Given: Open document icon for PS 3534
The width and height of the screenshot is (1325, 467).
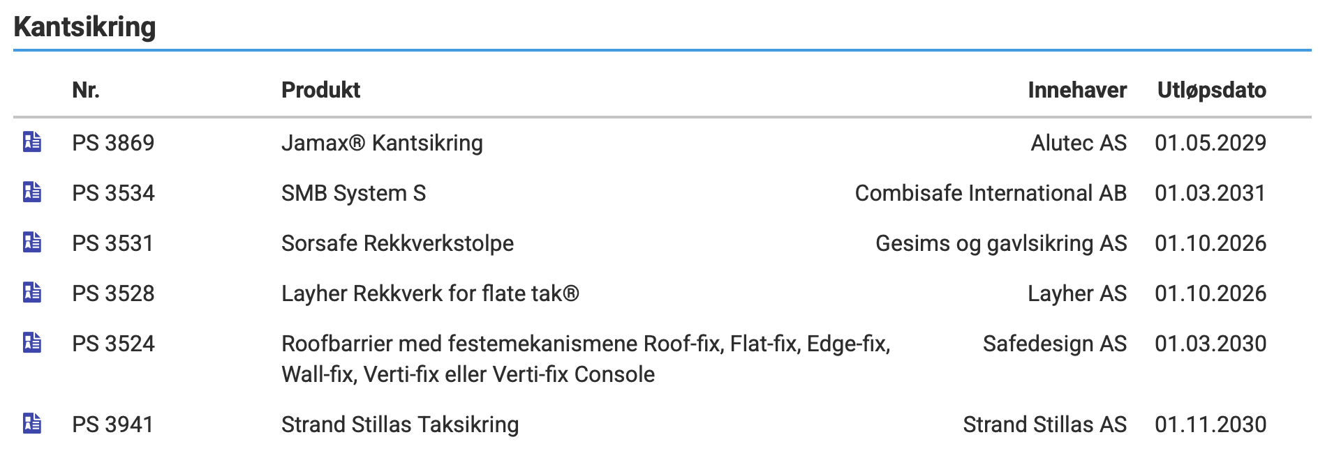Looking at the screenshot, I should coord(32,192).
